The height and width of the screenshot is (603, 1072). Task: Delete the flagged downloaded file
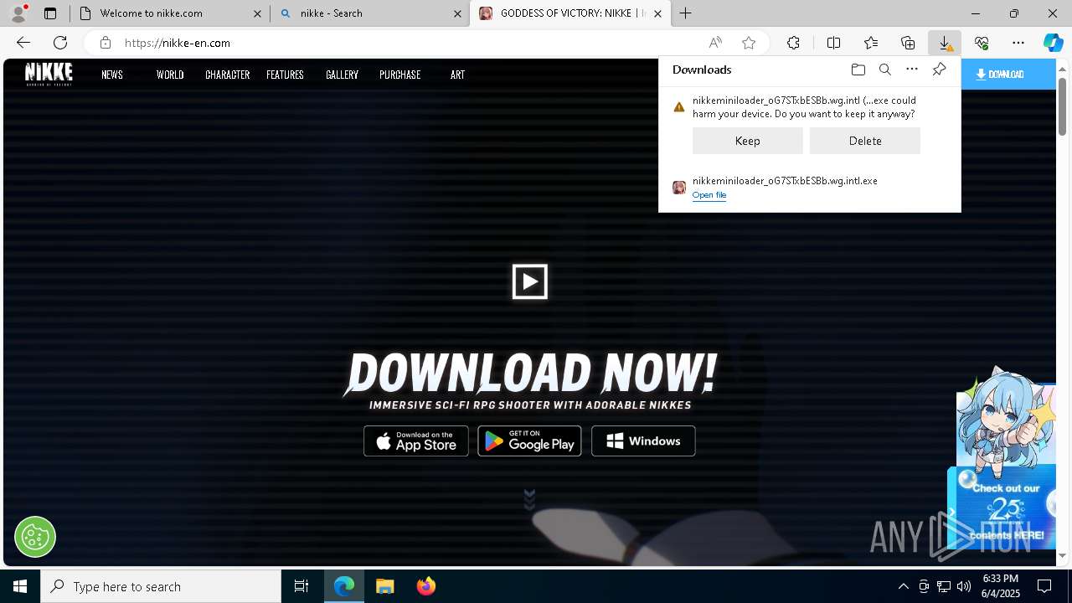point(865,141)
